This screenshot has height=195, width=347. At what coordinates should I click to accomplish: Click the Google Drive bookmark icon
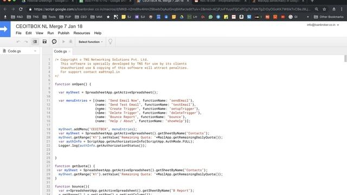click(x=182, y=17)
